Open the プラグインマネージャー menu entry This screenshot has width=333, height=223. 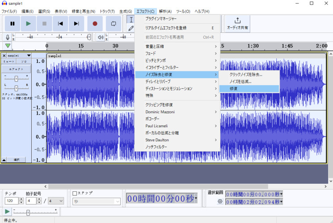tap(161, 19)
